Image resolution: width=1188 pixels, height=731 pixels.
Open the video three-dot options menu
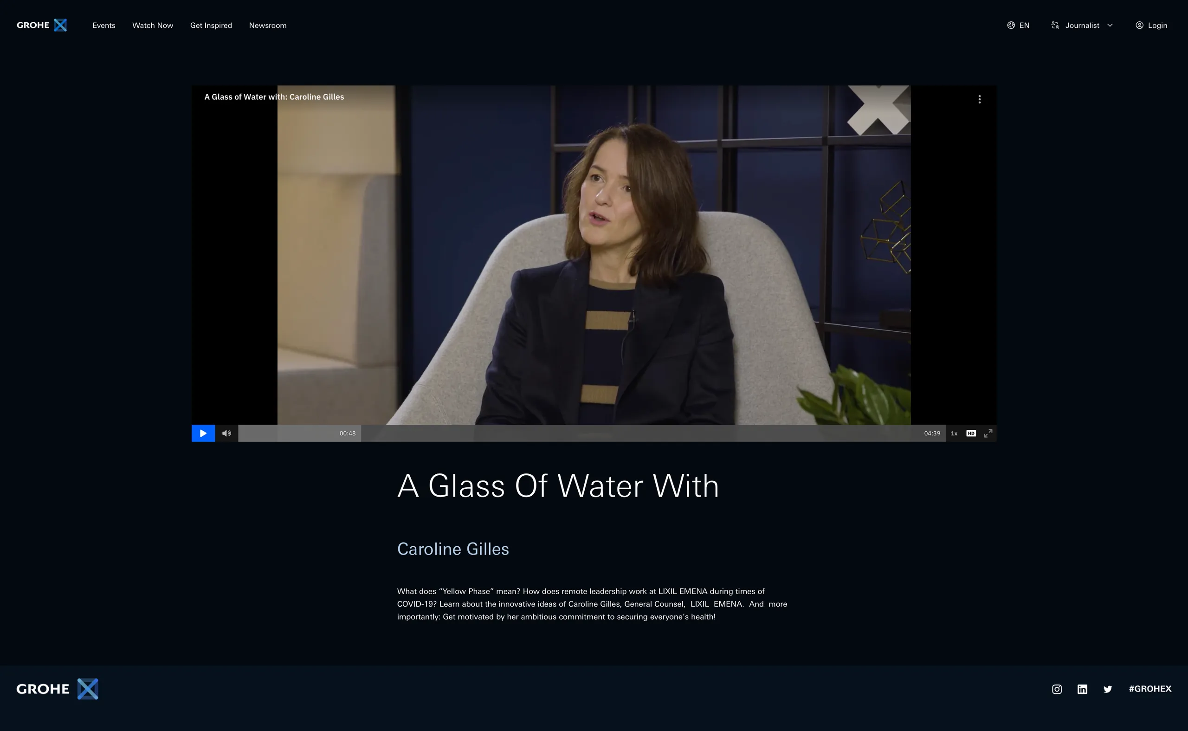(979, 99)
